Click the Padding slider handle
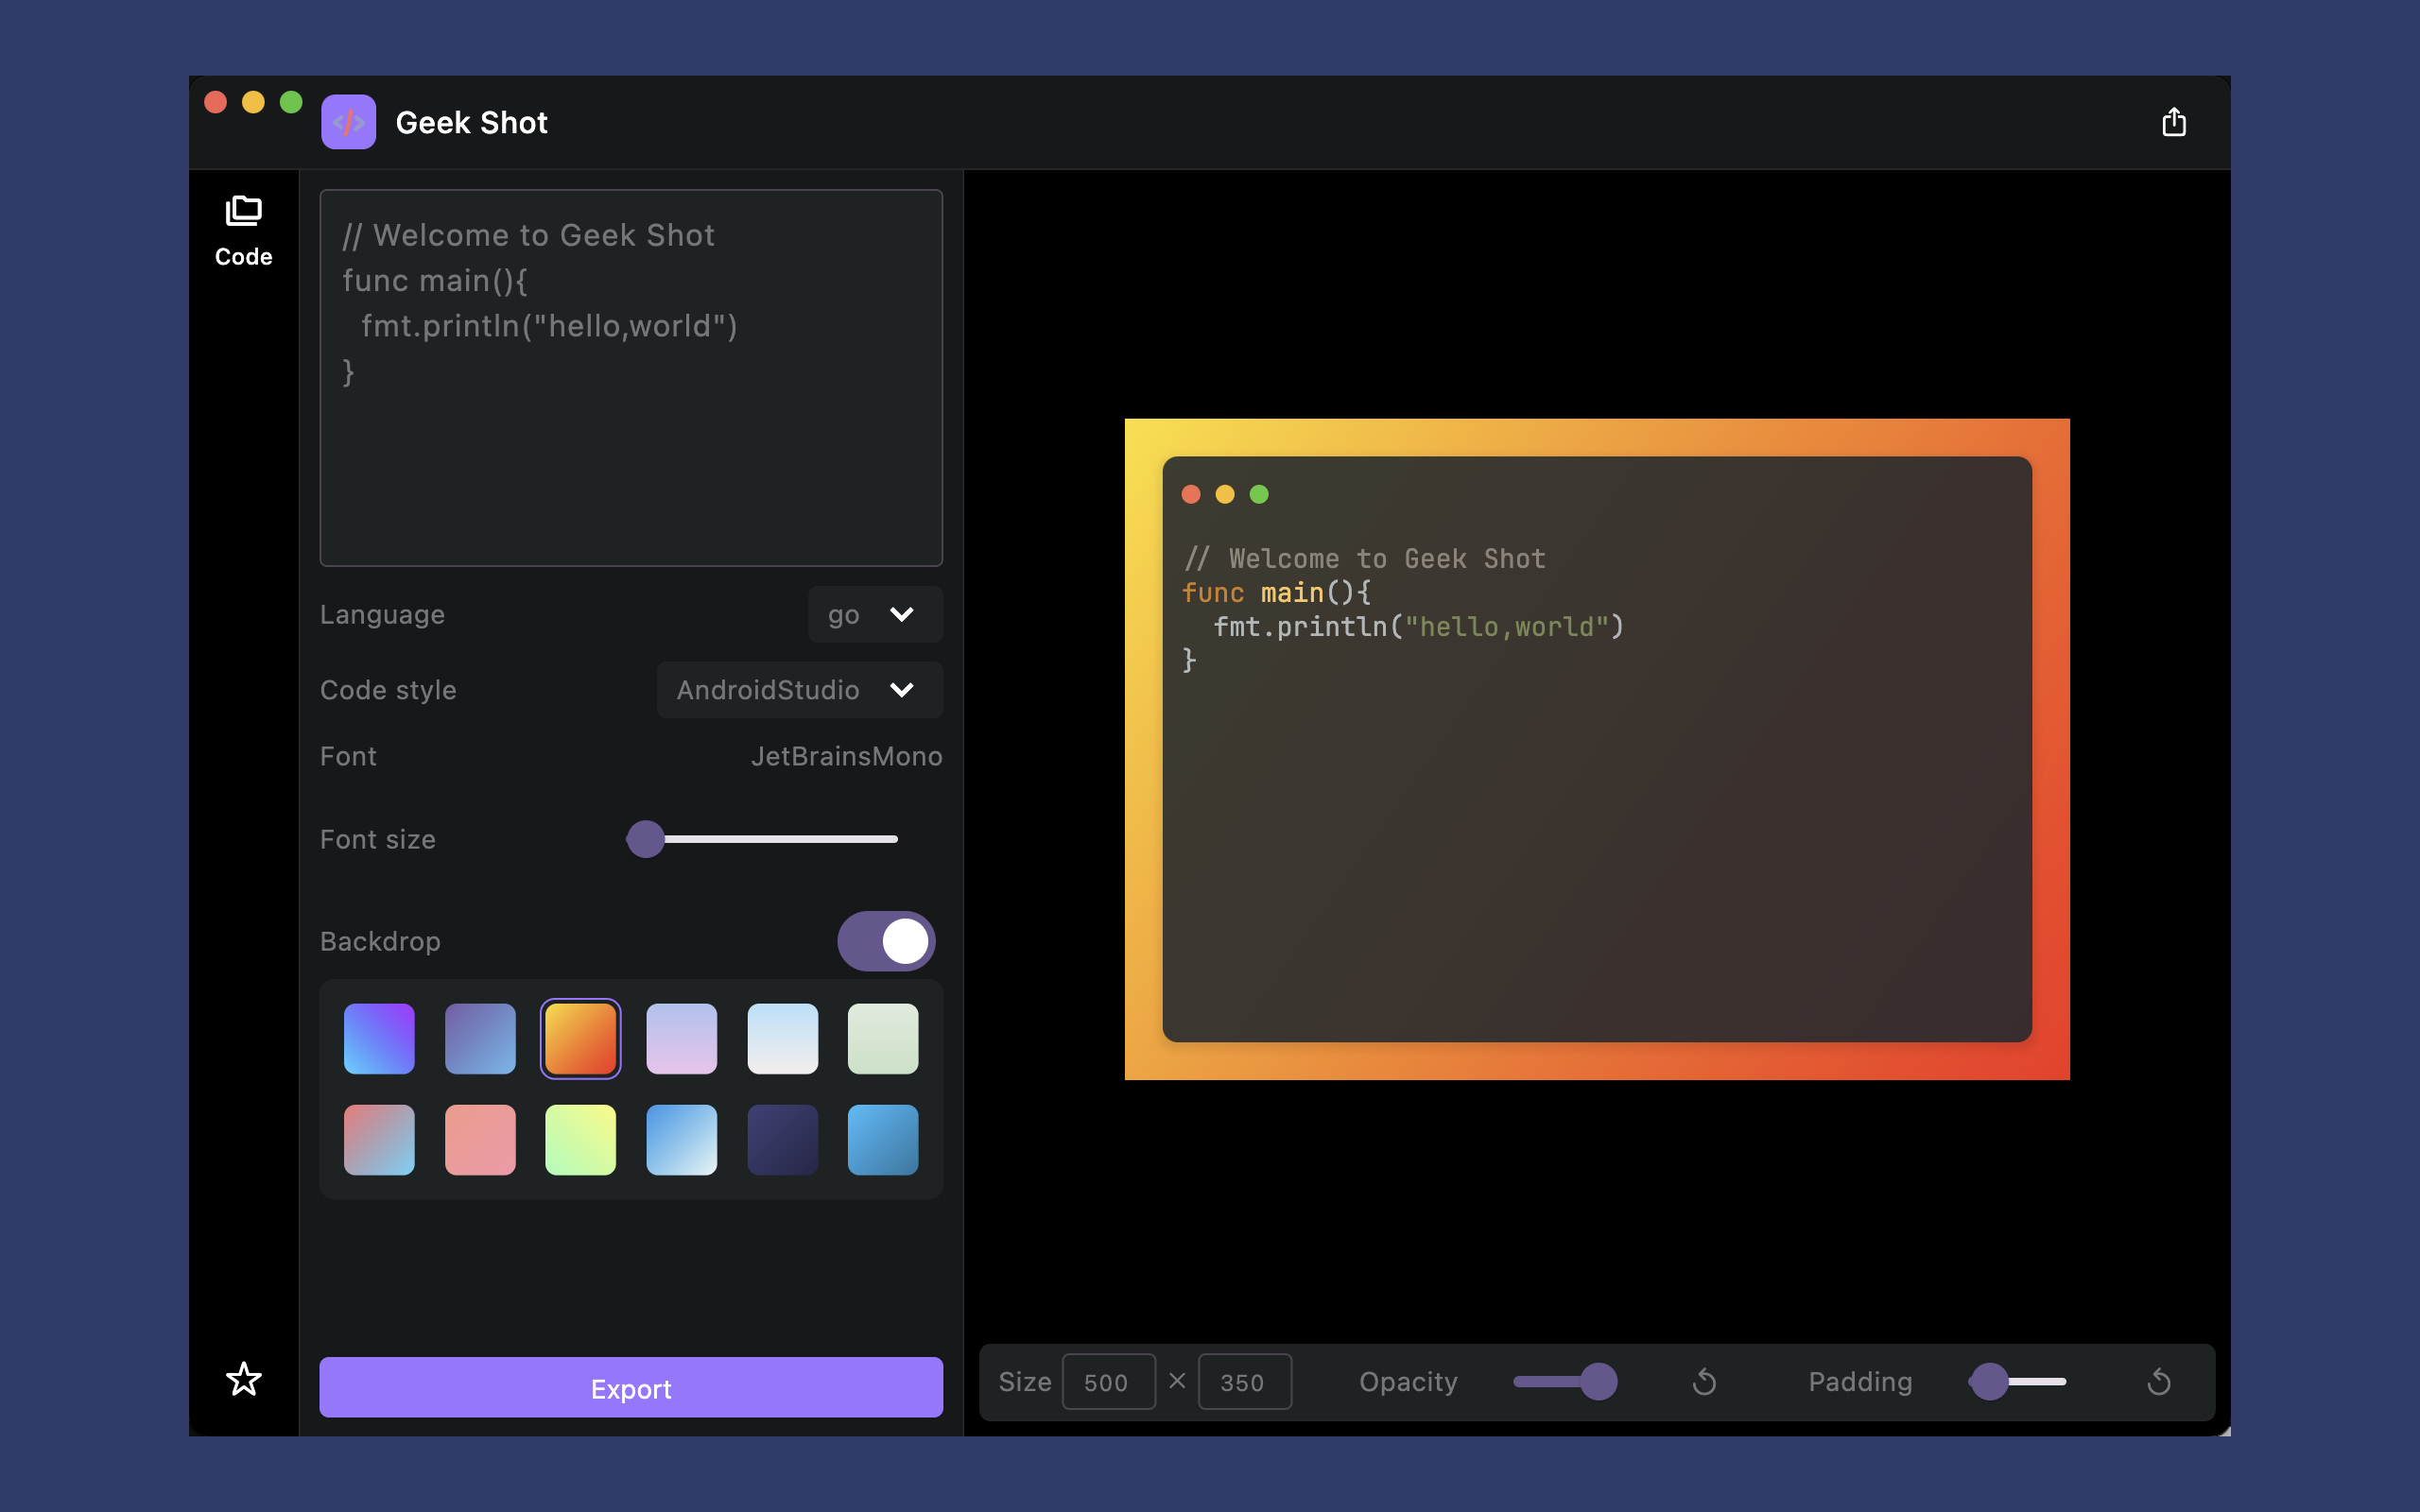 pos(1989,1382)
